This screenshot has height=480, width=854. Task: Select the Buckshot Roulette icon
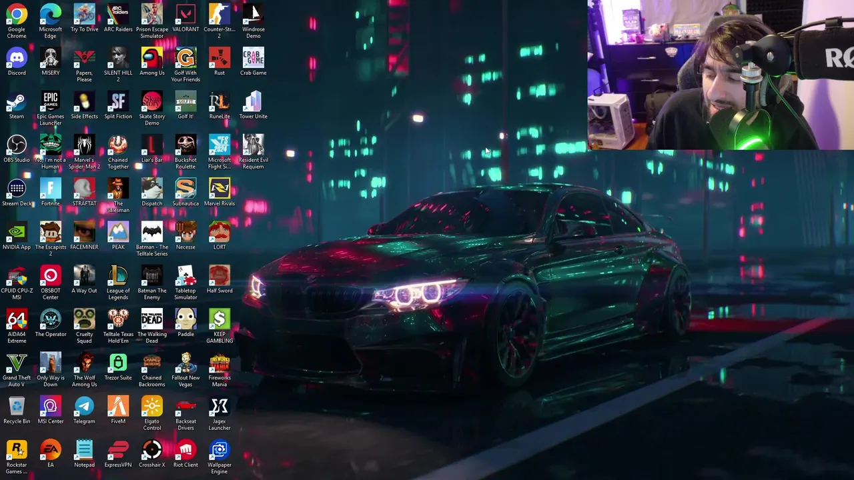[185, 145]
